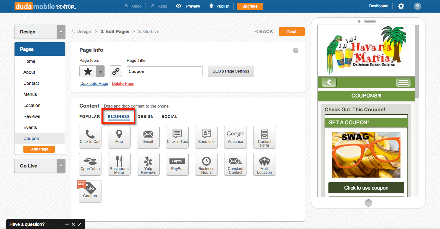Select the PayPal widget
The image size is (440, 229).
(x=177, y=164)
